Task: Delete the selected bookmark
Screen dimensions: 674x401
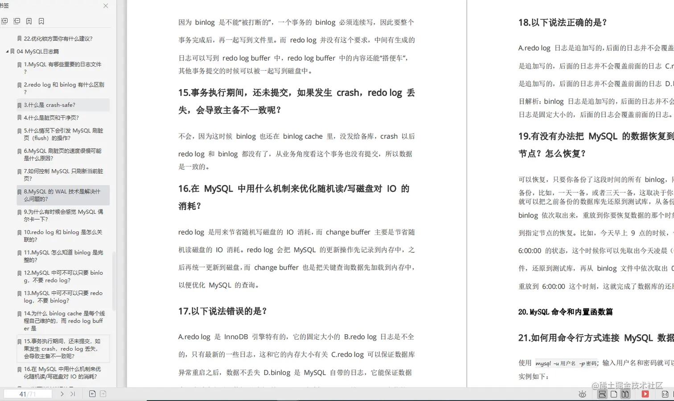Action: [x=41, y=21]
